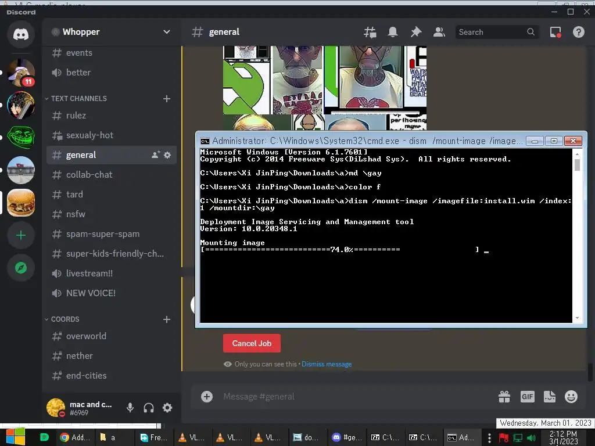Viewport: 595px width, 446px height.
Task: Open the emoji picker
Action: 571,397
